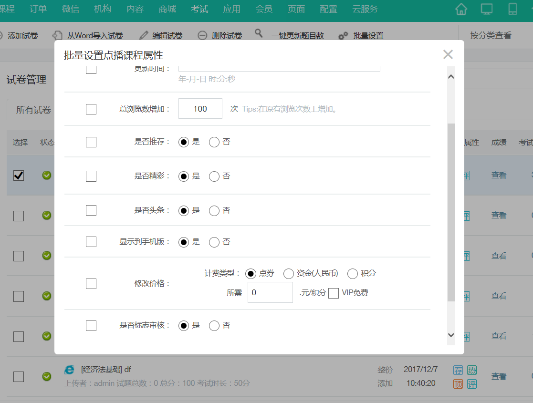
Task: Enable the 是否推荐 checkbox
Action: click(91, 142)
